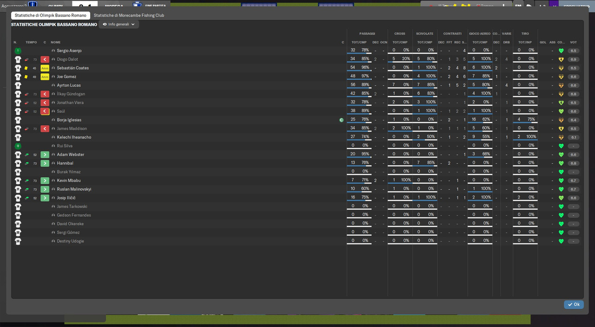Viewport: 595px width, 327px height.
Task: Click Kelechi Iheanacho's 6.1 rating badge
Action: pos(573,137)
